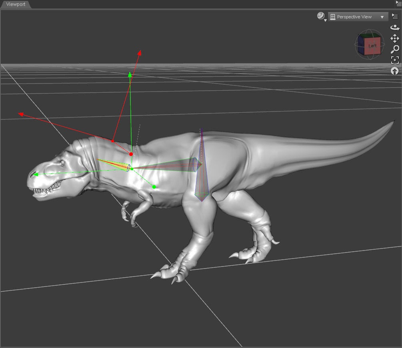Image resolution: width=402 pixels, height=348 pixels.
Task: Select the Viewport tab
Action: click(x=16, y=4)
